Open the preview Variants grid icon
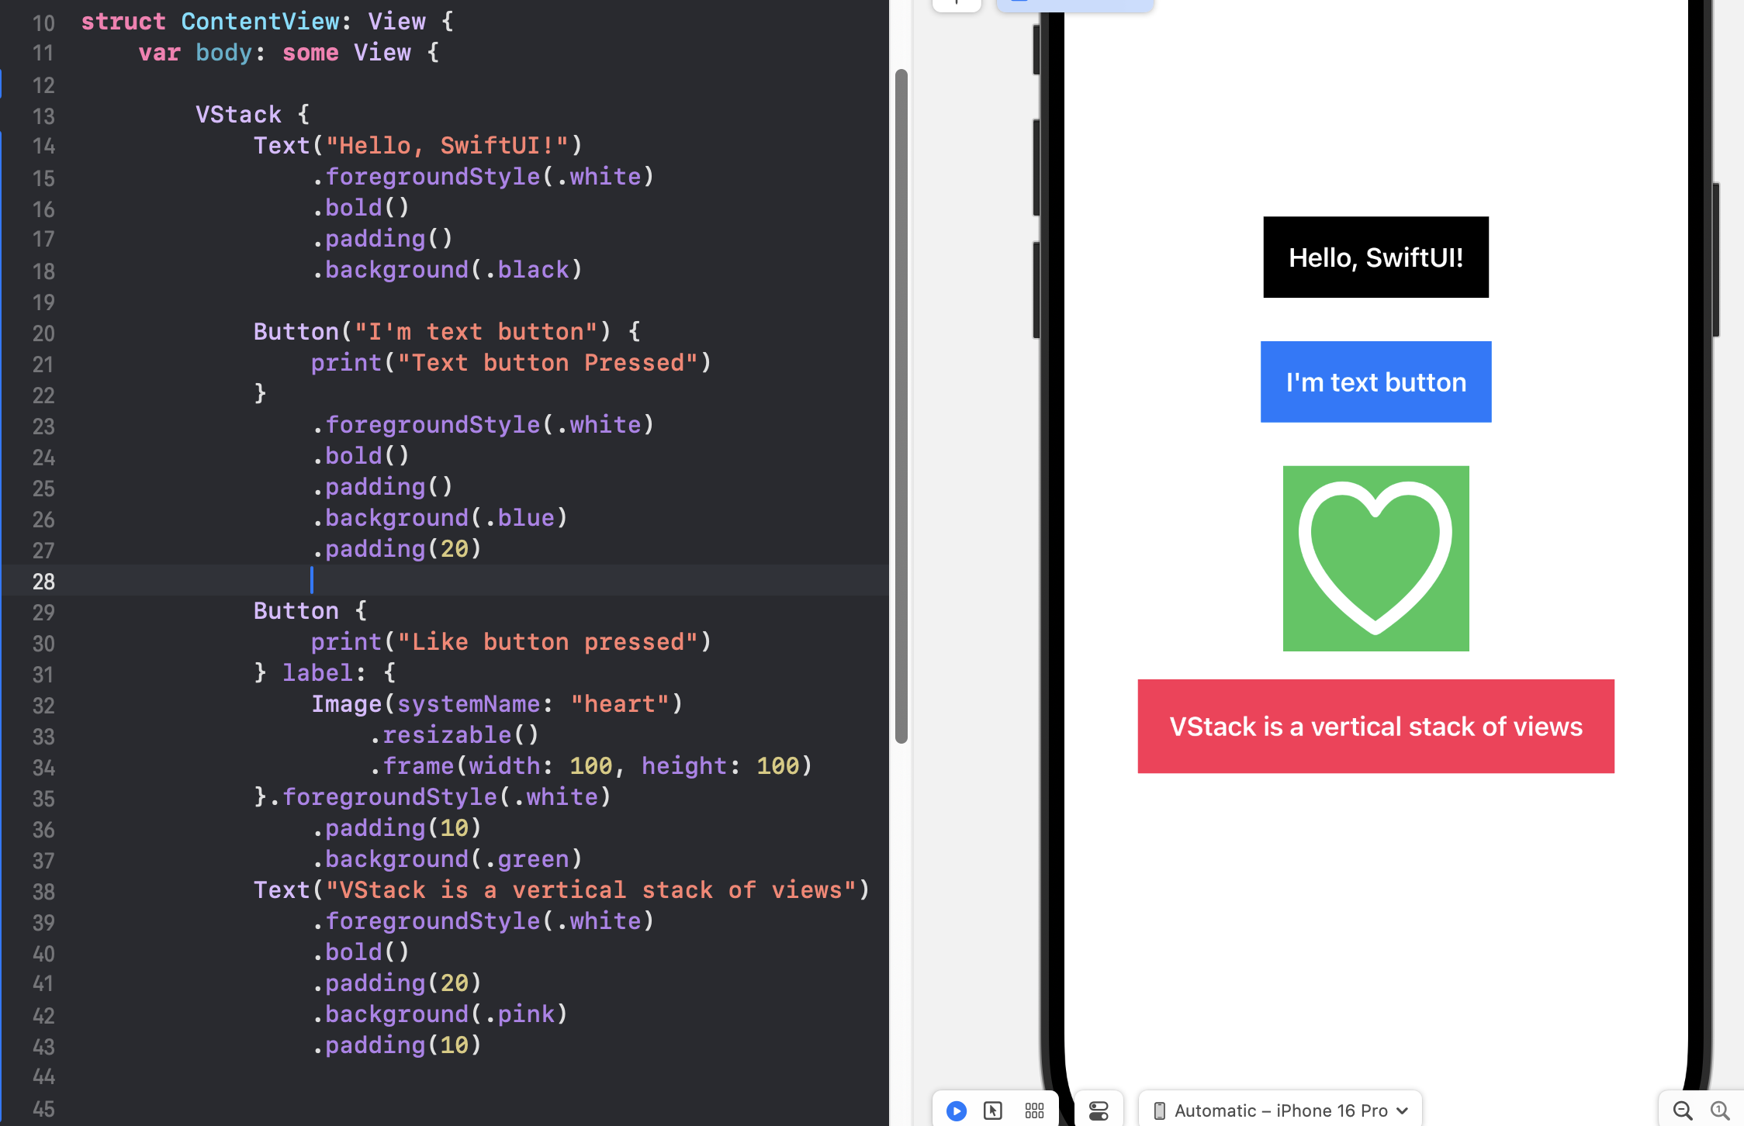 click(x=1034, y=1110)
